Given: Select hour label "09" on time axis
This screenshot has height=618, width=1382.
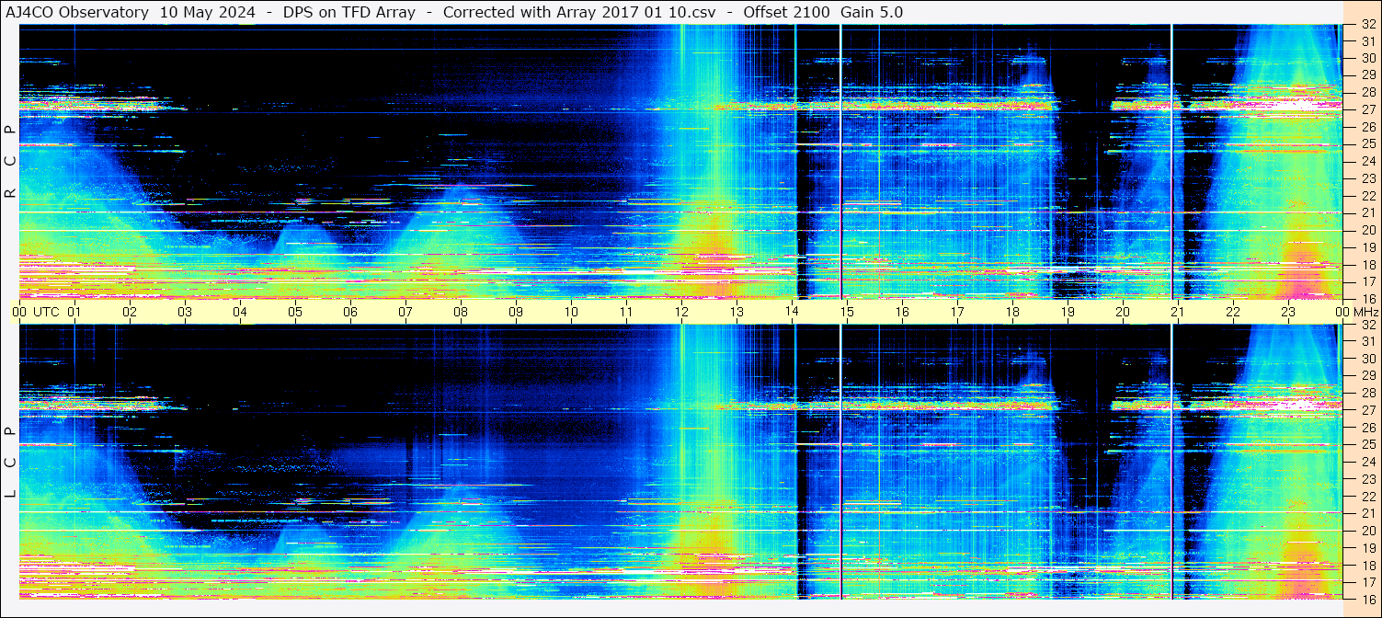Looking at the screenshot, I should pyautogui.click(x=516, y=312).
